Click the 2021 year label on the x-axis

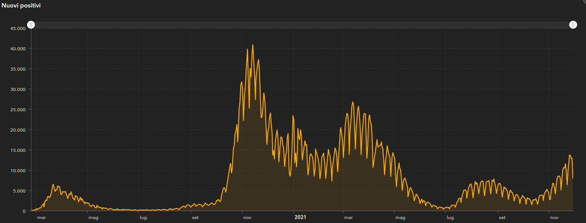point(300,217)
